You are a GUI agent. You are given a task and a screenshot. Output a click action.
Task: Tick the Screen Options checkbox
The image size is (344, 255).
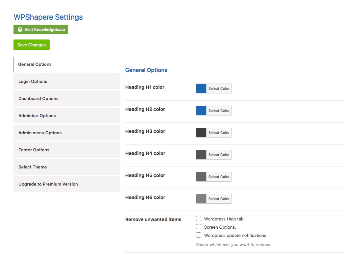(199, 227)
